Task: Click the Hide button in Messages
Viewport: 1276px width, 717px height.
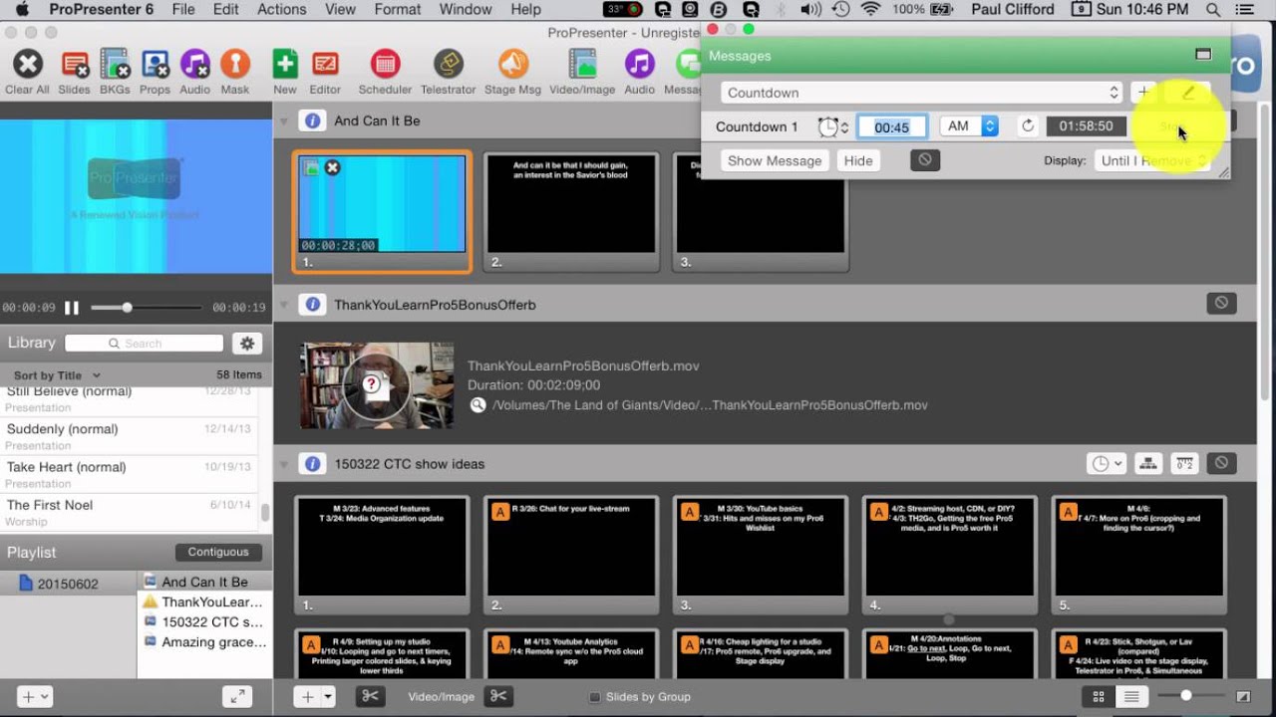Action: (x=858, y=160)
